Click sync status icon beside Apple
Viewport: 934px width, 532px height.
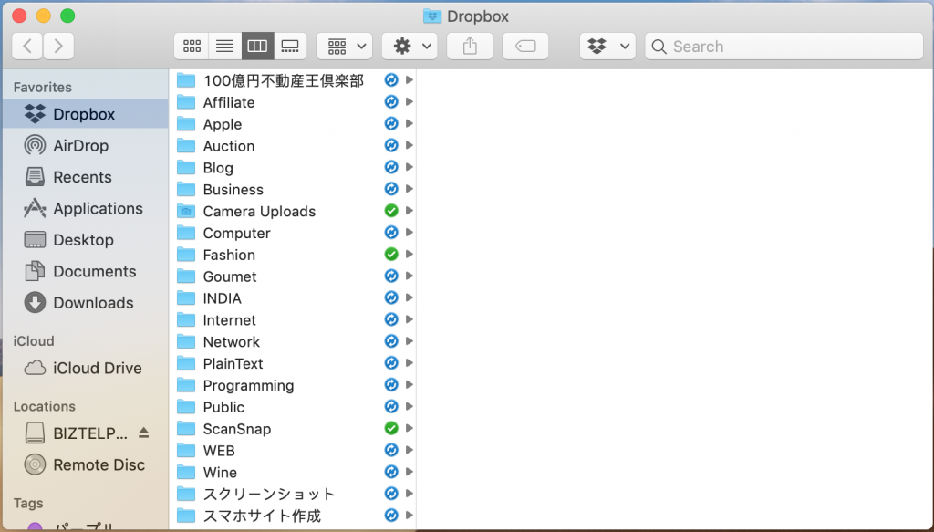click(x=390, y=124)
